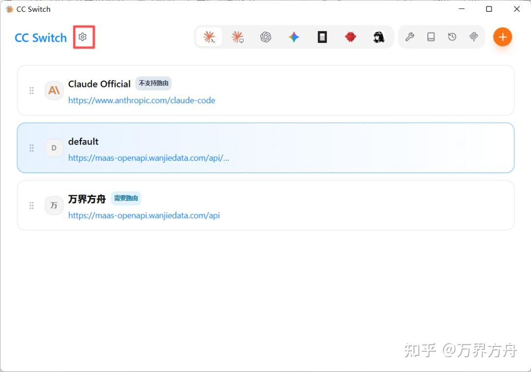This screenshot has height=372, width=531.
Task: Select the Claude Official provider name
Action: click(x=99, y=84)
